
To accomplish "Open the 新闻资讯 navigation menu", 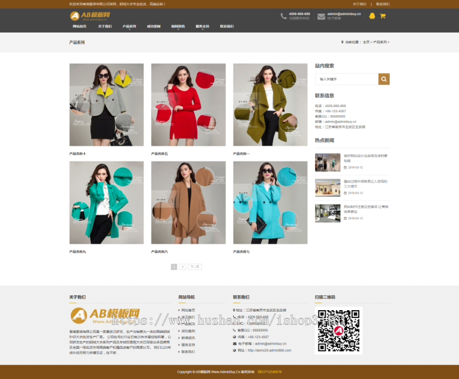I will tap(178, 26).
